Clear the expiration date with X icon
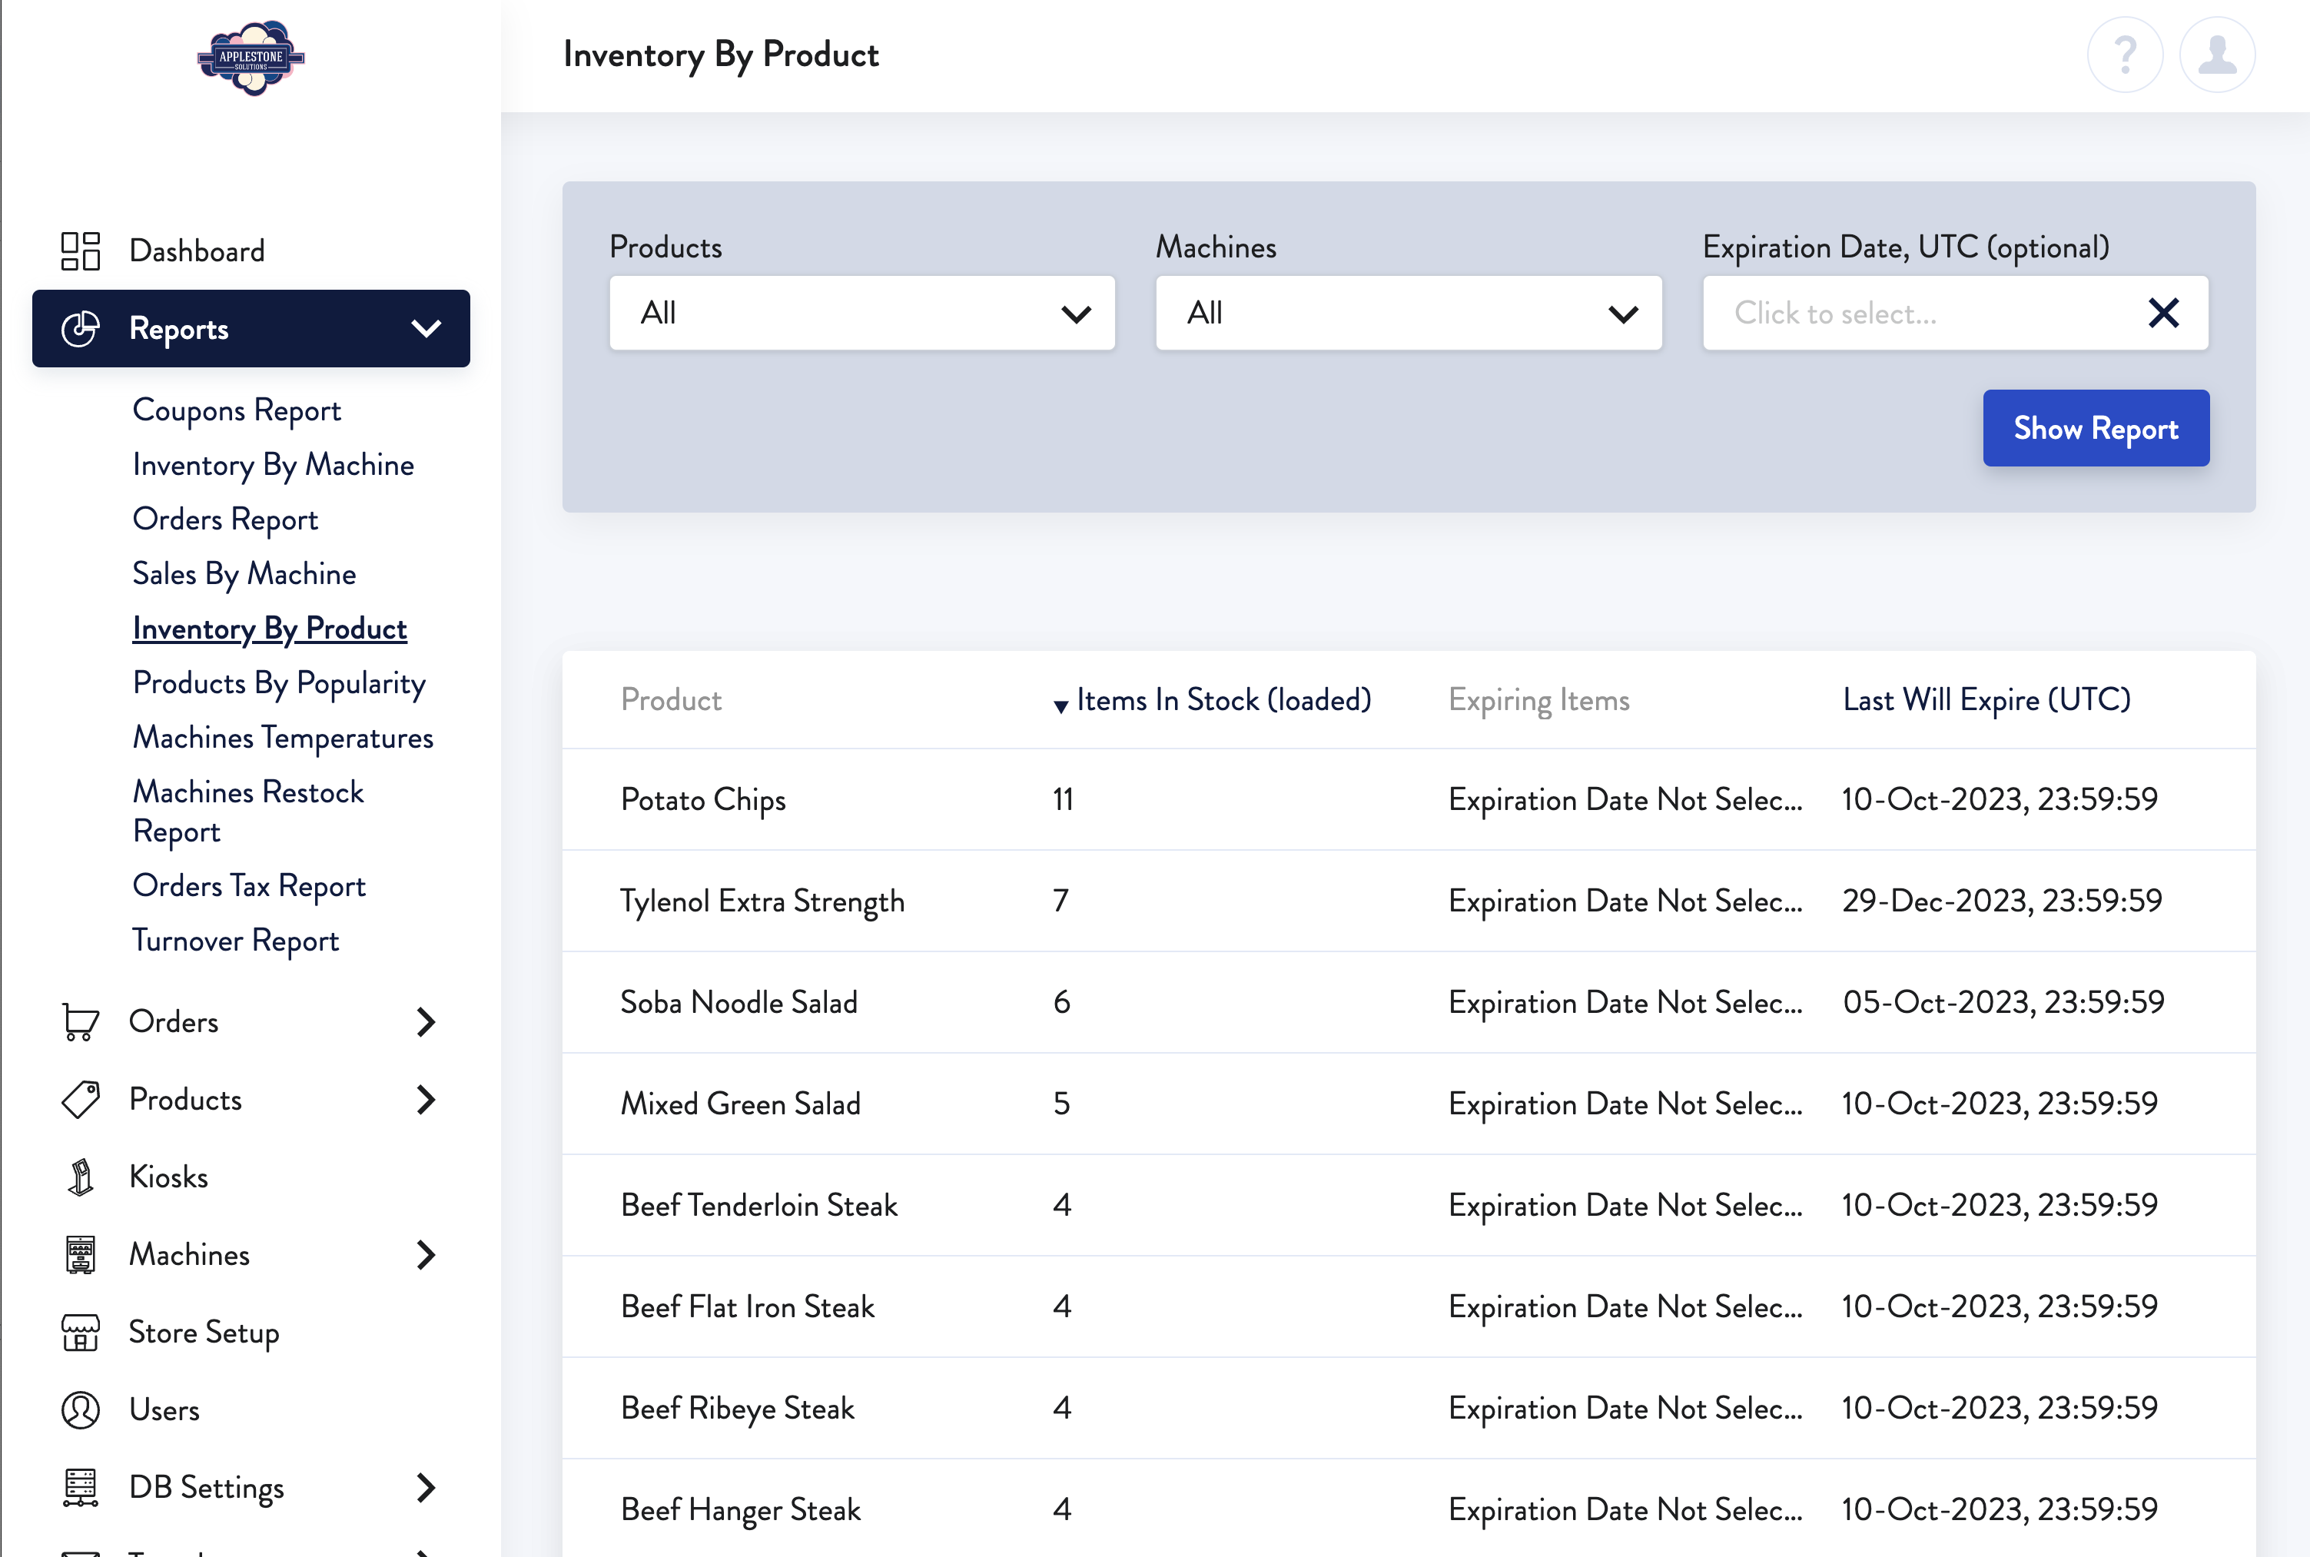 click(2163, 313)
